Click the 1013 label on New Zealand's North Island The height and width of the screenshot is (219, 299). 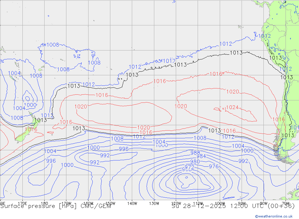click(x=41, y=120)
